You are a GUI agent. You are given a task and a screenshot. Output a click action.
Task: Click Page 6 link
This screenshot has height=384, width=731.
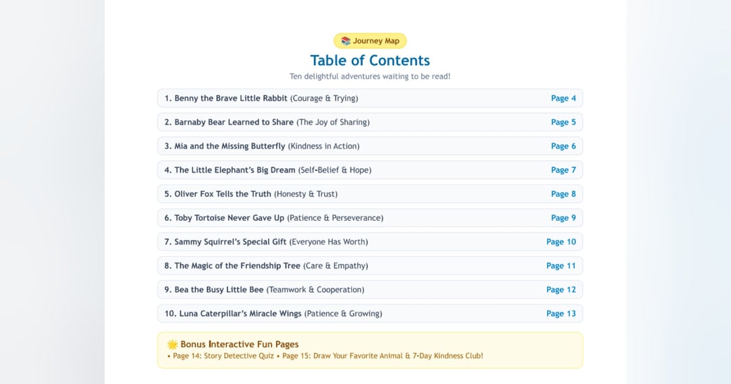coord(563,146)
